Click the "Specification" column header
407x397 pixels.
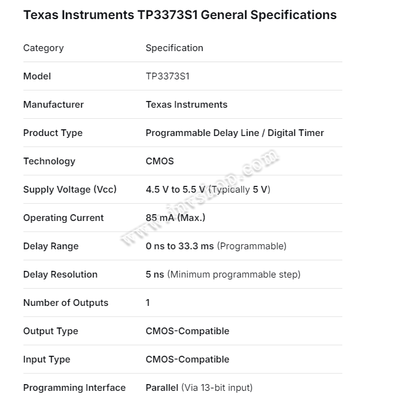click(x=174, y=48)
